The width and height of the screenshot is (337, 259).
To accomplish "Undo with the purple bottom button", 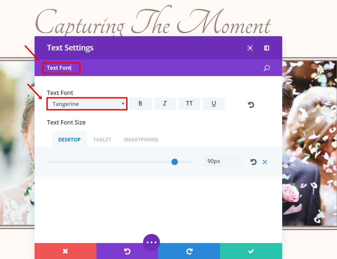I will (127, 251).
